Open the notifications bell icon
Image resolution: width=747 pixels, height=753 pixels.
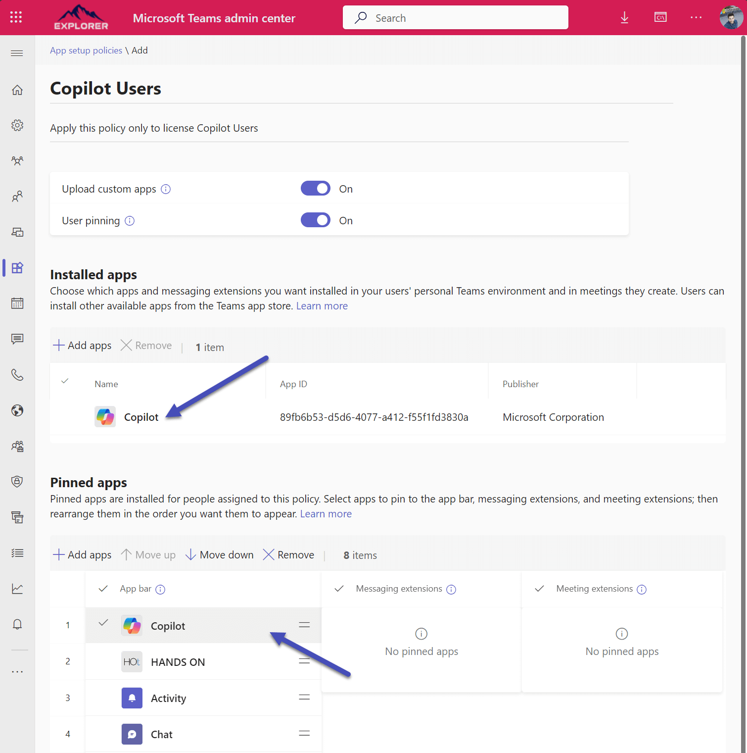point(17,624)
